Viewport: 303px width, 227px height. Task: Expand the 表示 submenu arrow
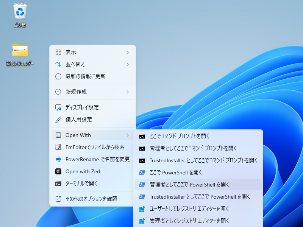click(128, 52)
